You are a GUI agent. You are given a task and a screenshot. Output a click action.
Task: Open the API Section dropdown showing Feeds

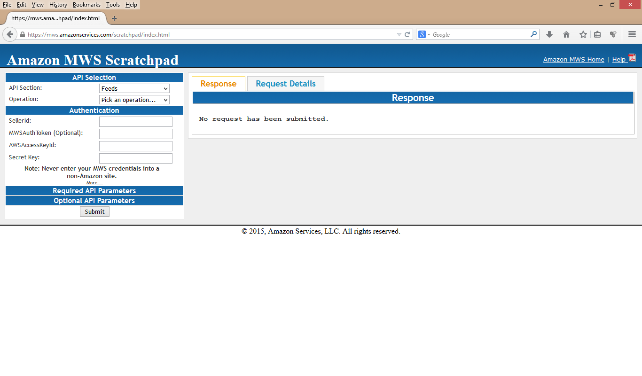point(134,88)
